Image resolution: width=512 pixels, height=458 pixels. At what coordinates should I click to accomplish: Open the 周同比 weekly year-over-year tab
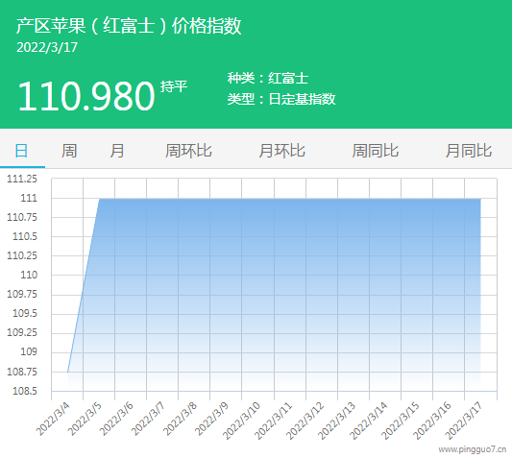point(376,151)
